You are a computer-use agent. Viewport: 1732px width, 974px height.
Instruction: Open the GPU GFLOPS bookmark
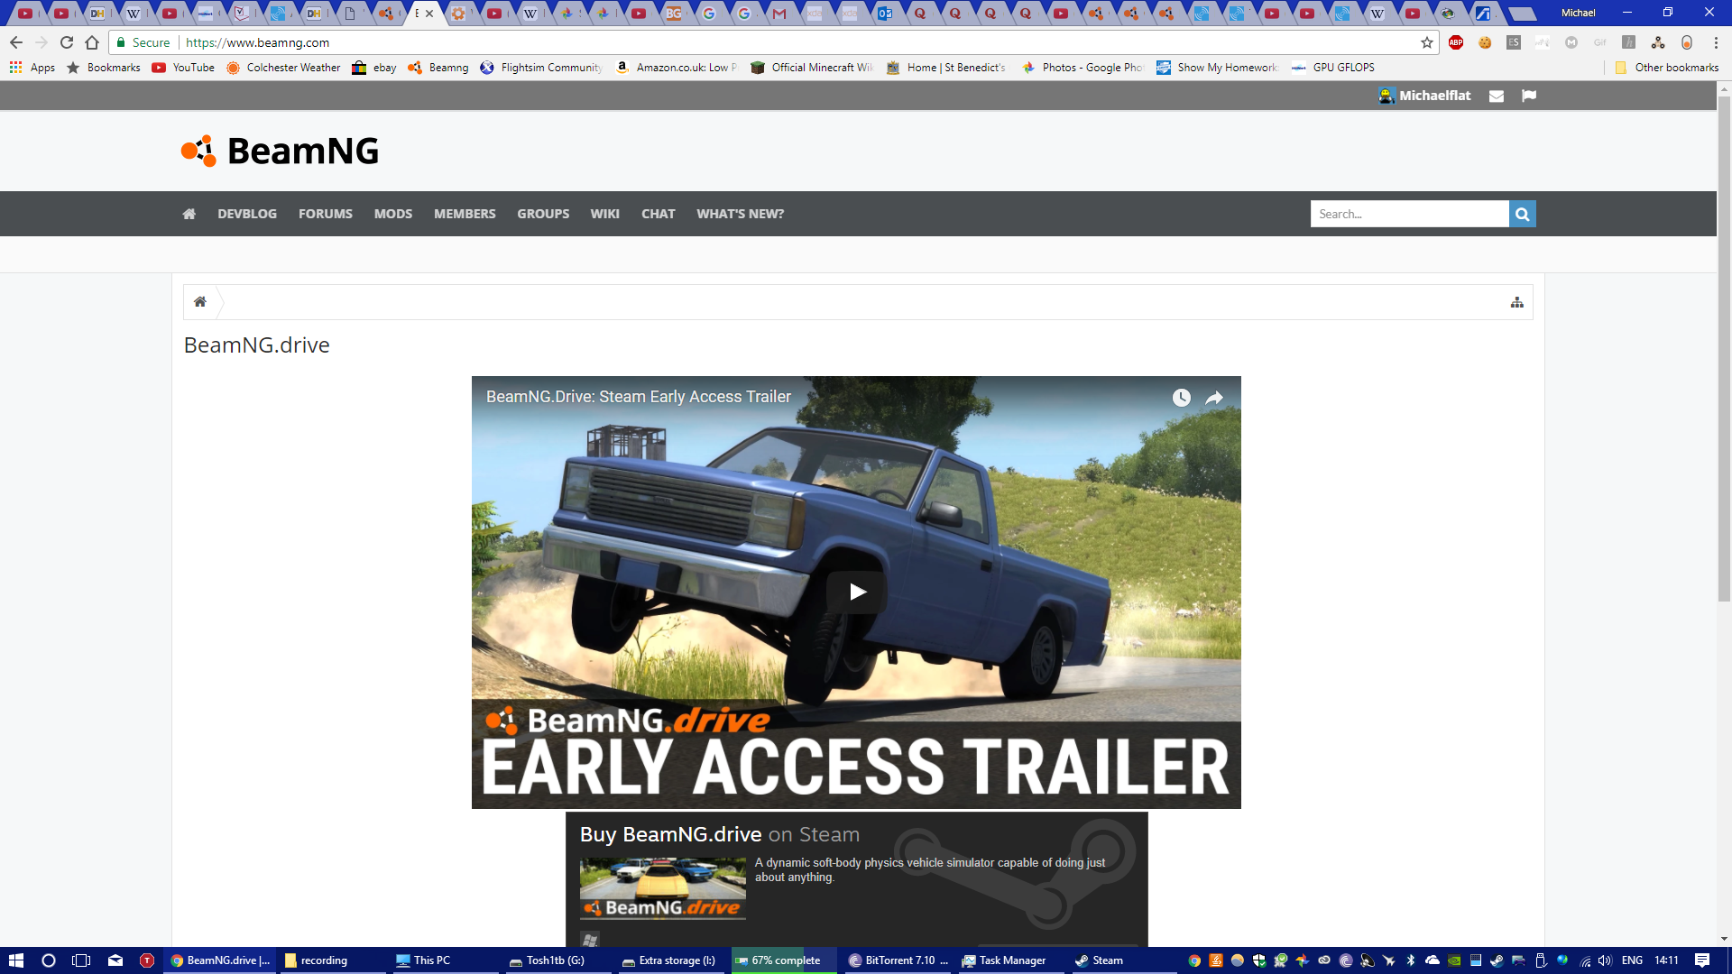tap(1334, 68)
